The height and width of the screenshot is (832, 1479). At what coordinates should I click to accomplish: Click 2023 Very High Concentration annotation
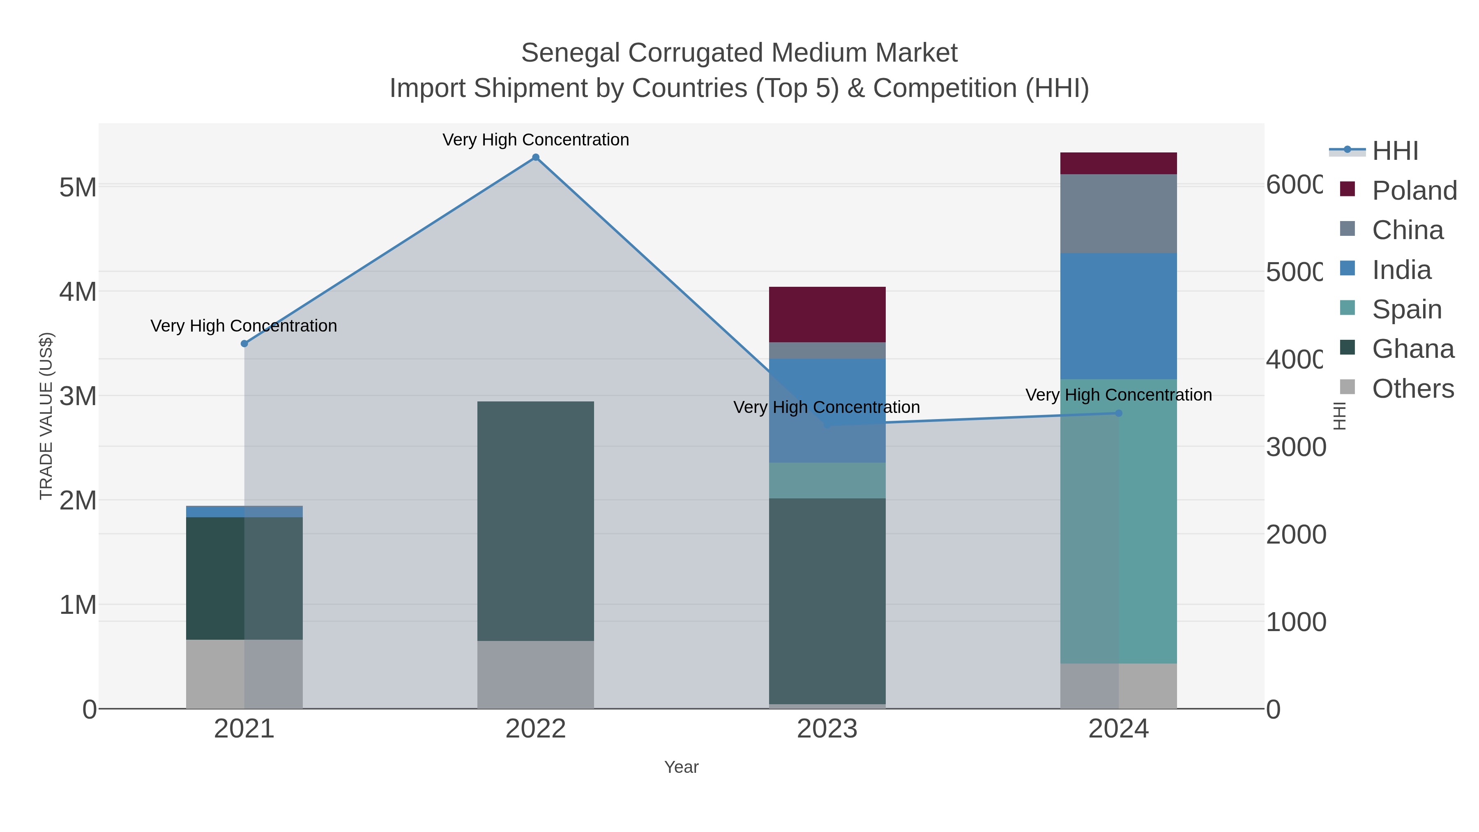coord(827,407)
